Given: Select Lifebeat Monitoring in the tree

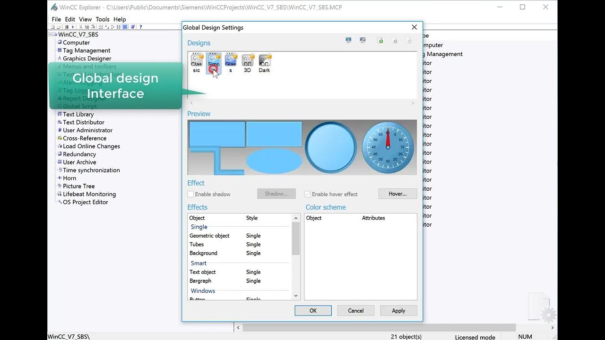Looking at the screenshot, I should (89, 195).
